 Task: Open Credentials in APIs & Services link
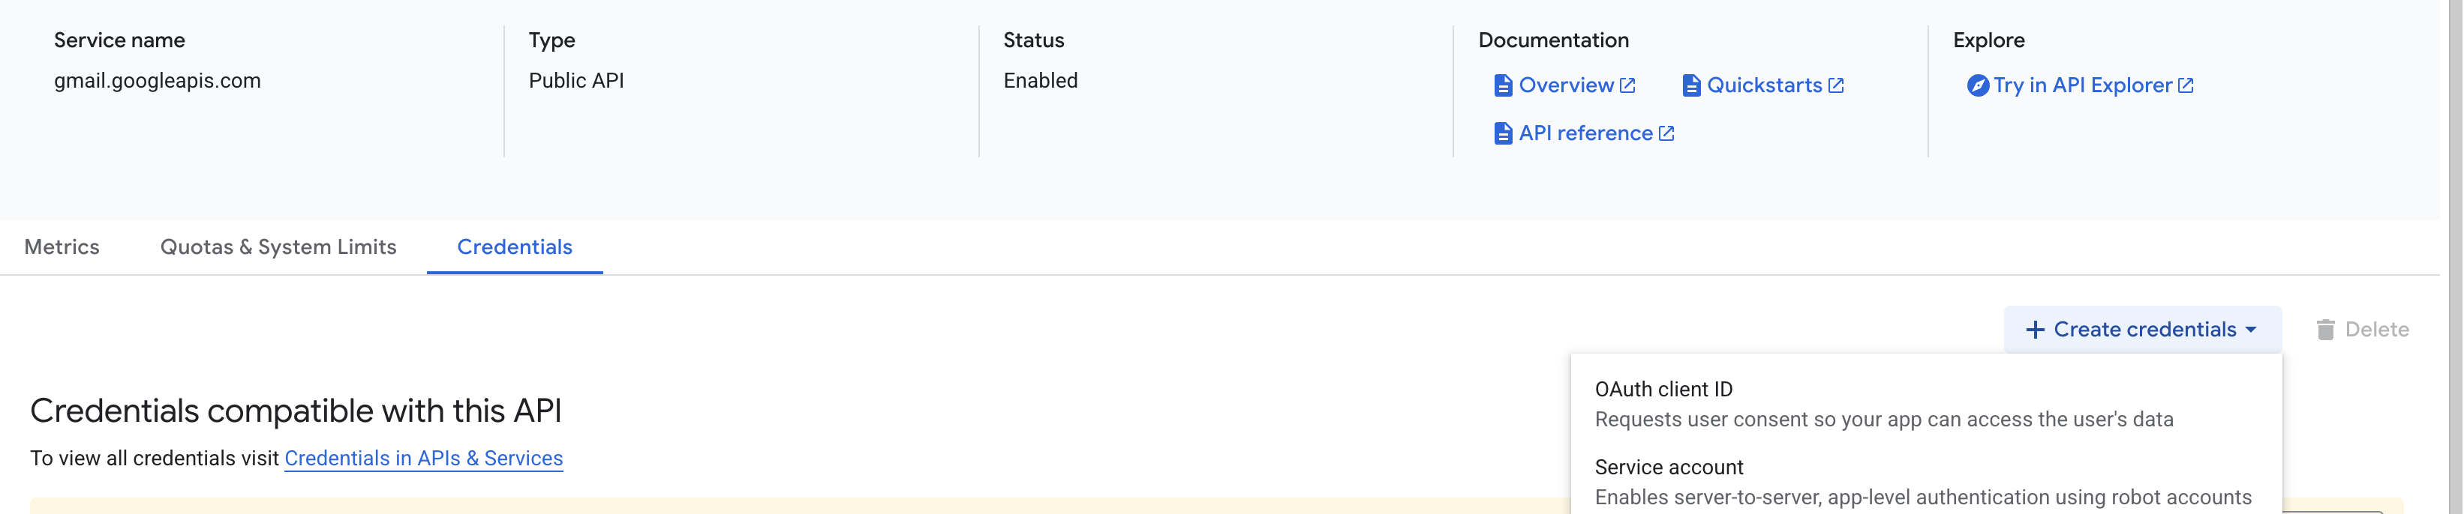pos(424,459)
